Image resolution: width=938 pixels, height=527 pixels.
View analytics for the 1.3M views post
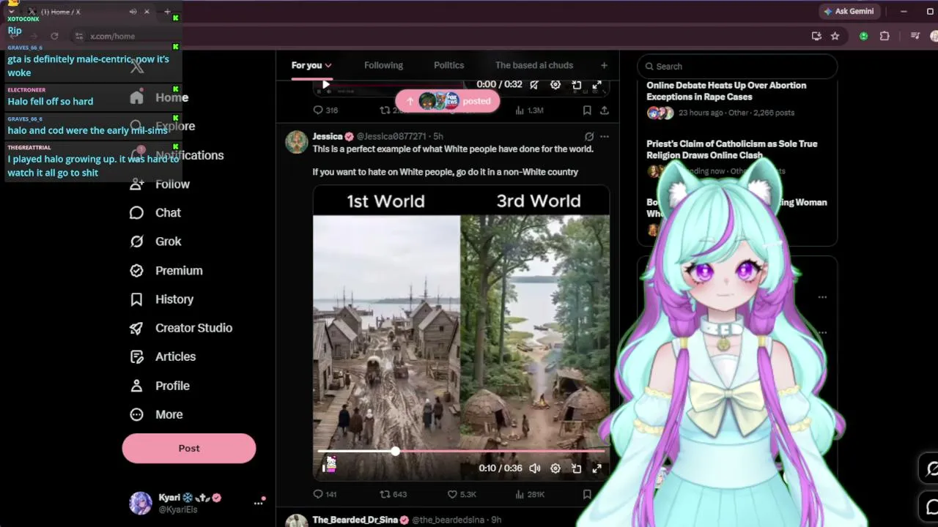pyautogui.click(x=529, y=111)
